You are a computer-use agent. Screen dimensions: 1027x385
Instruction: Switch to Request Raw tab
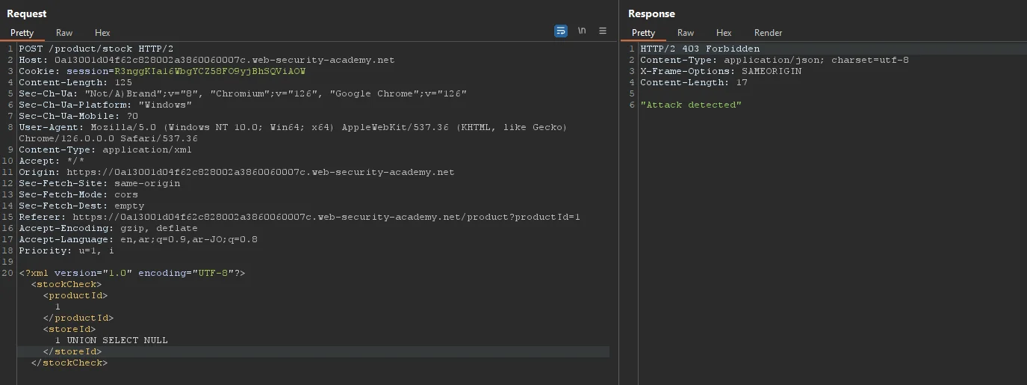click(64, 33)
